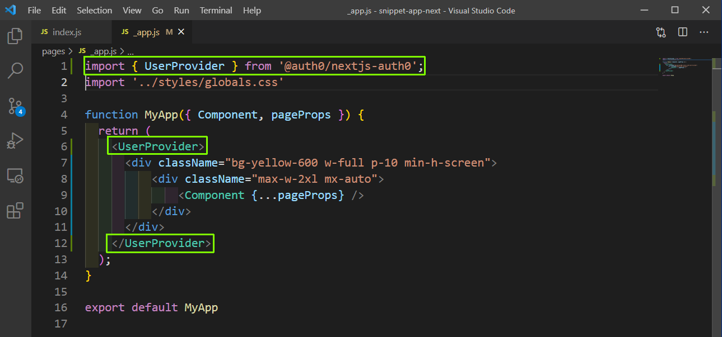722x337 pixels.
Task: Open the Edit menu
Action: (59, 11)
